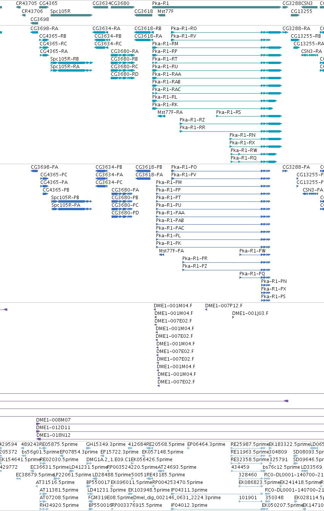324x511 pixels.
Task: Click clone DME1-018N12
Action: [53, 435]
